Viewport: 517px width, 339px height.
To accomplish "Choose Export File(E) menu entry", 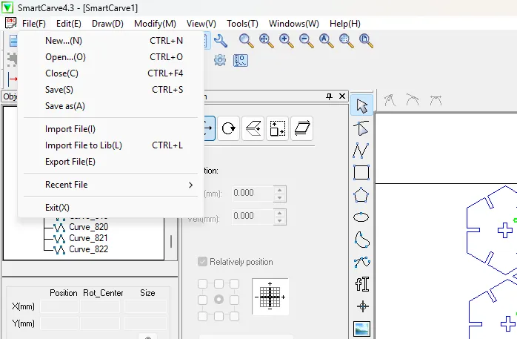I will tap(111, 162).
